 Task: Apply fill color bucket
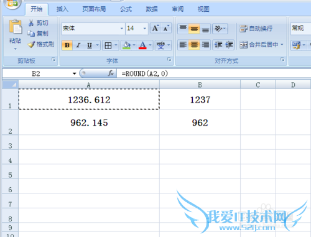(x=126, y=45)
